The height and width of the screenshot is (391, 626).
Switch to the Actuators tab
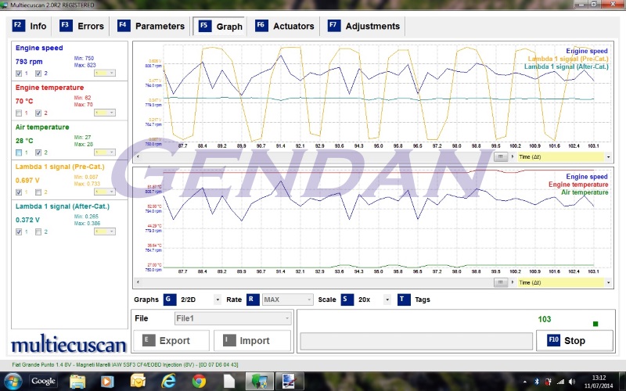286,26
